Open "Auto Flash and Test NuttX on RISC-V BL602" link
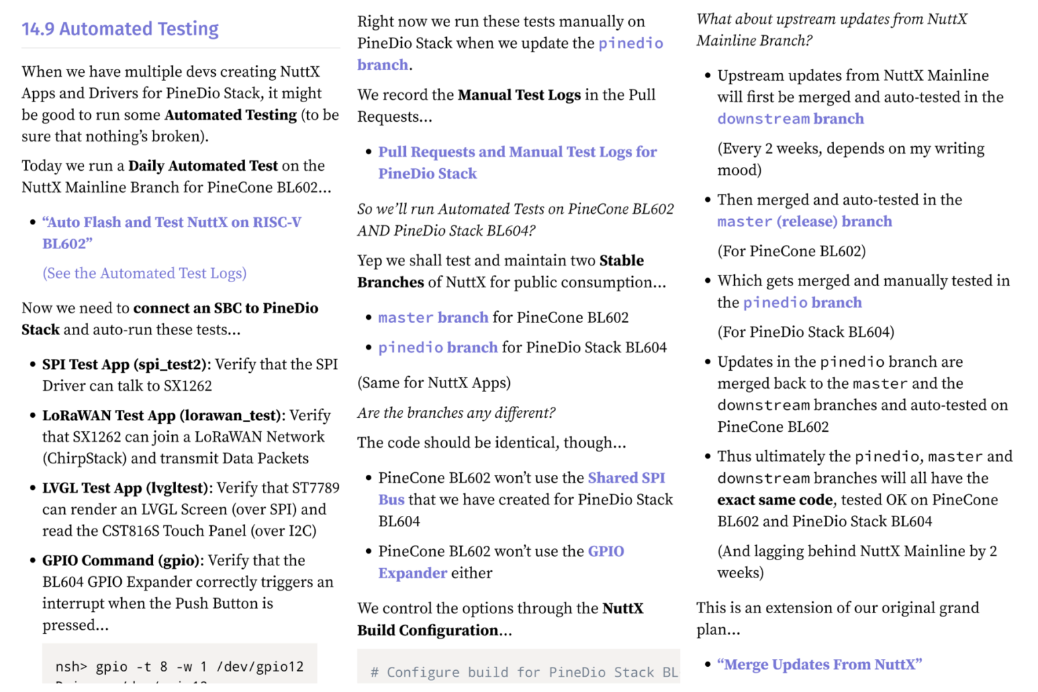The width and height of the screenshot is (1038, 692). [171, 222]
